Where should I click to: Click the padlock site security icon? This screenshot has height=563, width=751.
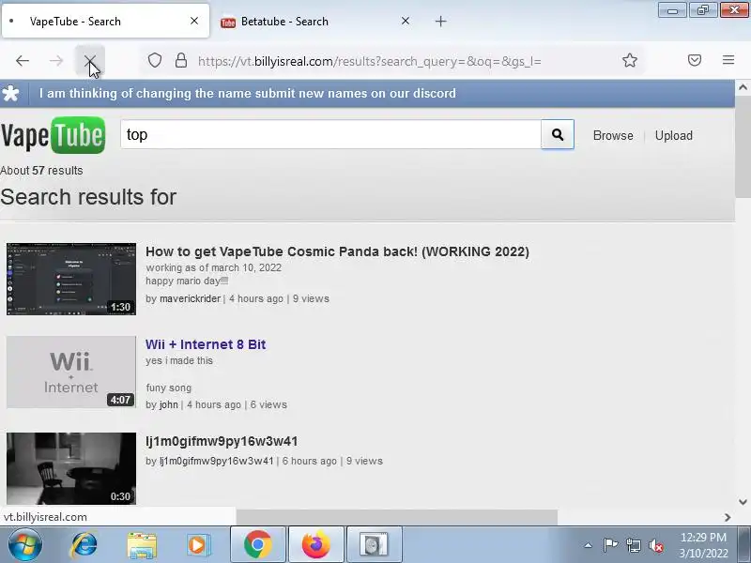point(181,60)
